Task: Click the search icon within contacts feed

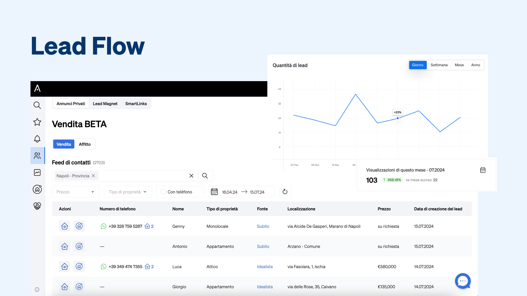Action: (205, 176)
